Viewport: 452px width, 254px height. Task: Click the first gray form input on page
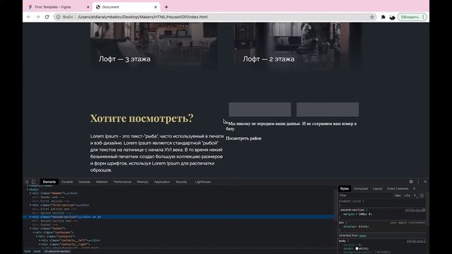coord(260,109)
